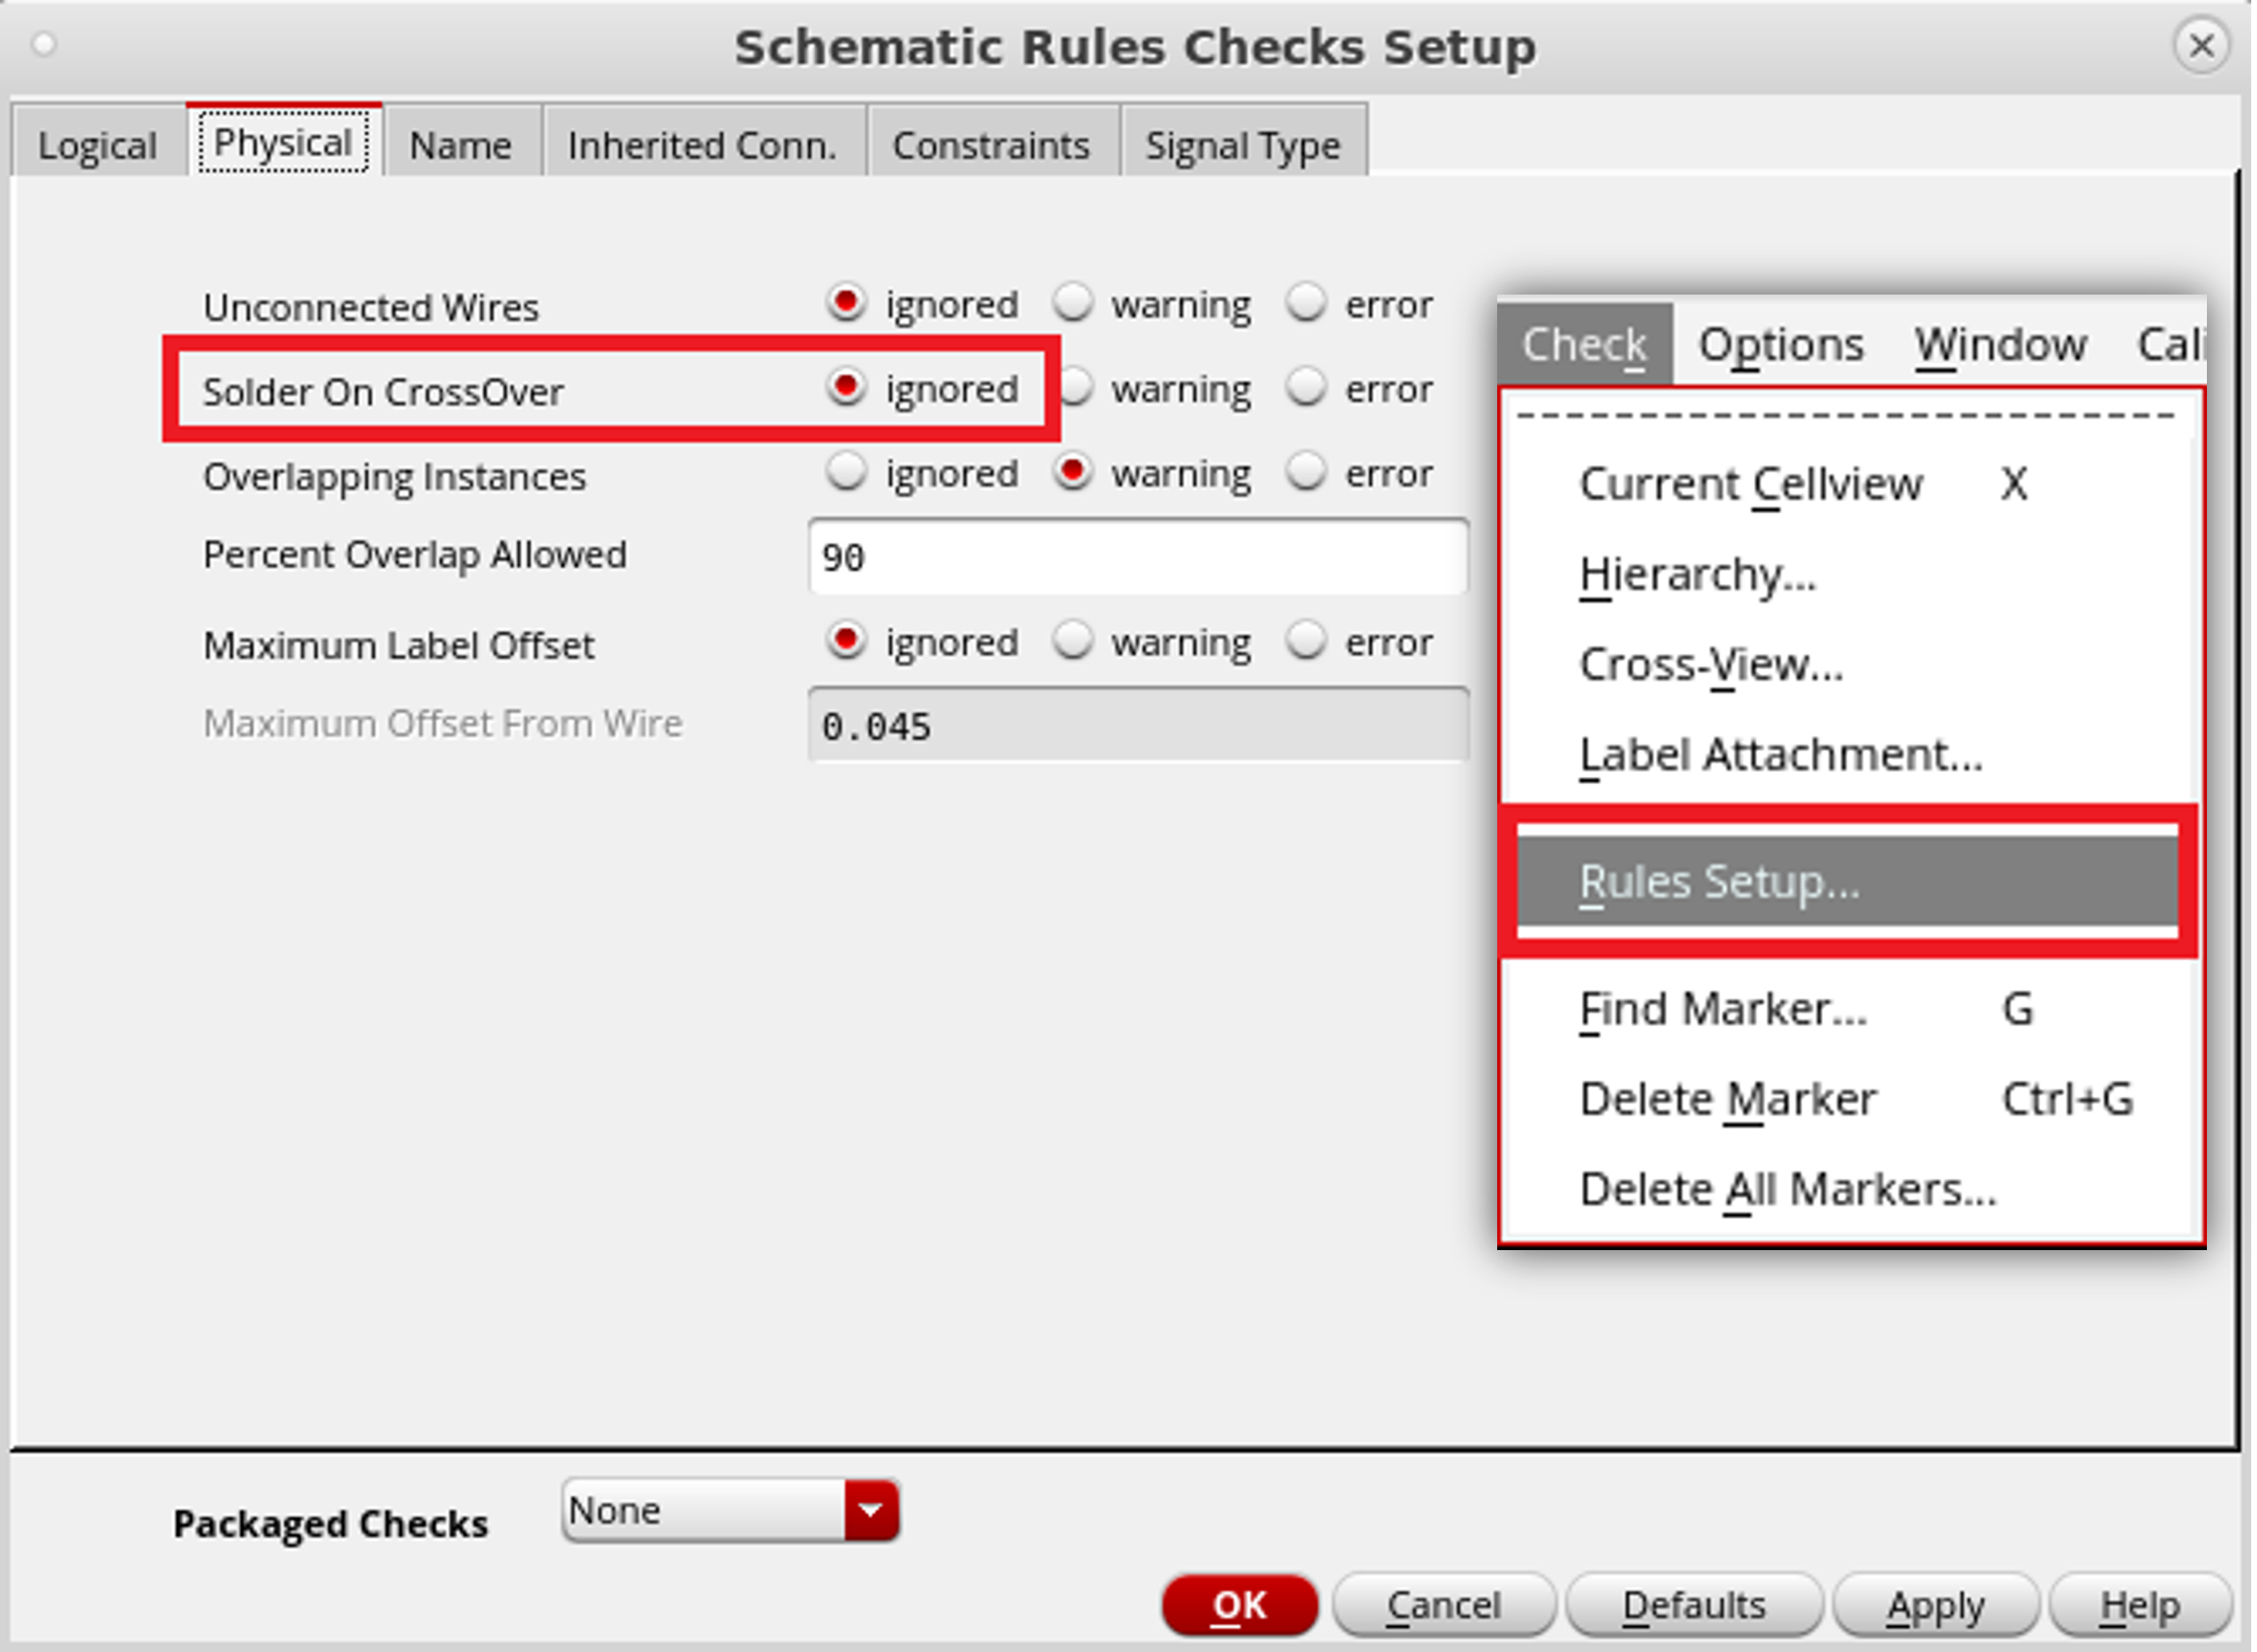Image resolution: width=2257 pixels, height=1652 pixels.
Task: Select Delete All Markers... menu entry
Action: [x=1787, y=1190]
